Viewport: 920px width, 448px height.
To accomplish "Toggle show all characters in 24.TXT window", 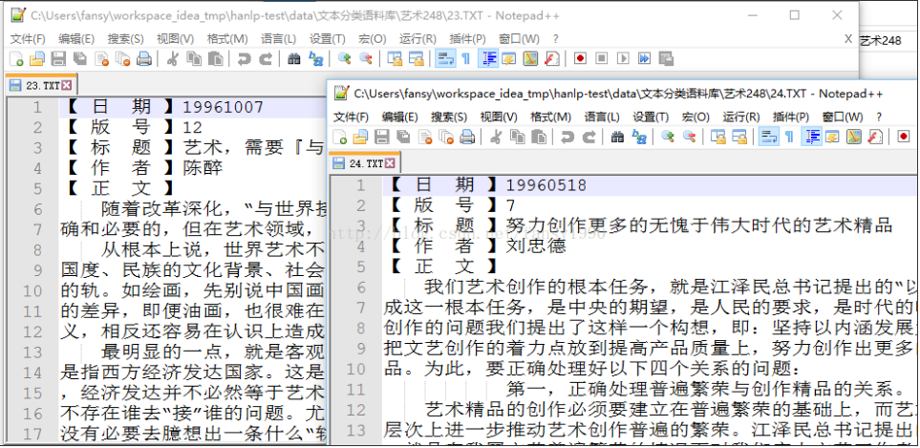I will click(x=789, y=138).
